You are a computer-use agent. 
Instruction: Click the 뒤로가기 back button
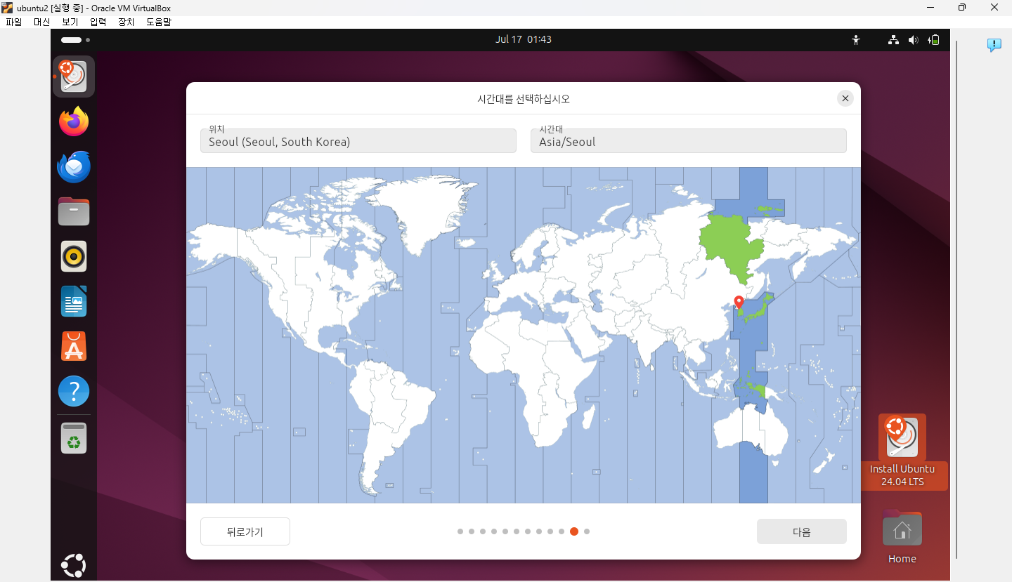245,531
